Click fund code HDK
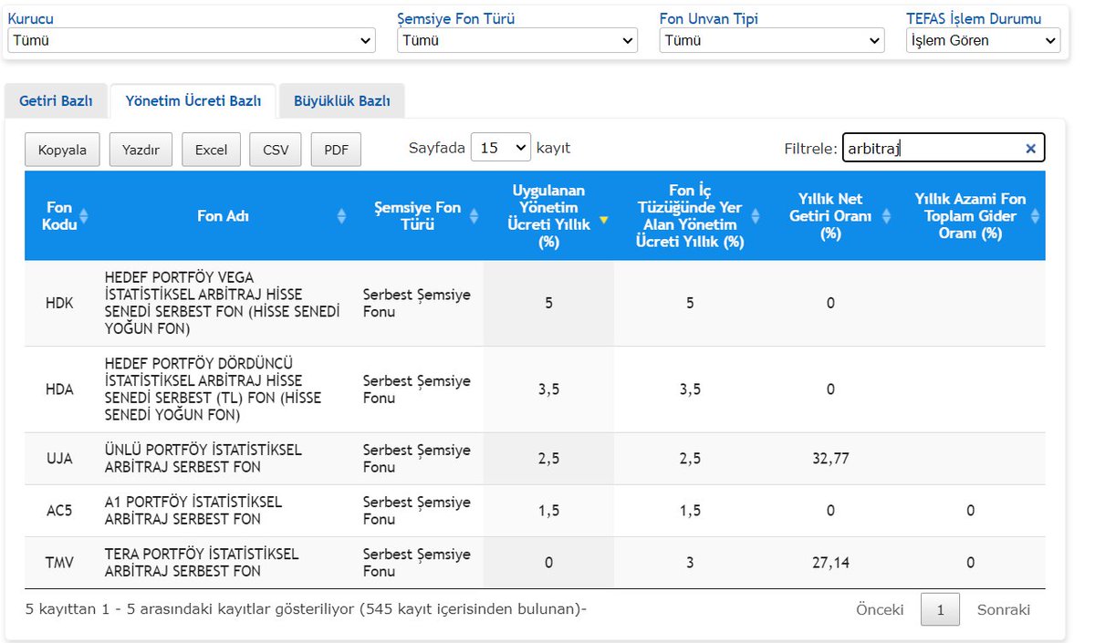The image size is (1095, 643). click(59, 303)
